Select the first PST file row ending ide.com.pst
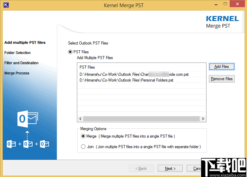The height and width of the screenshot is (177, 247). (142, 74)
